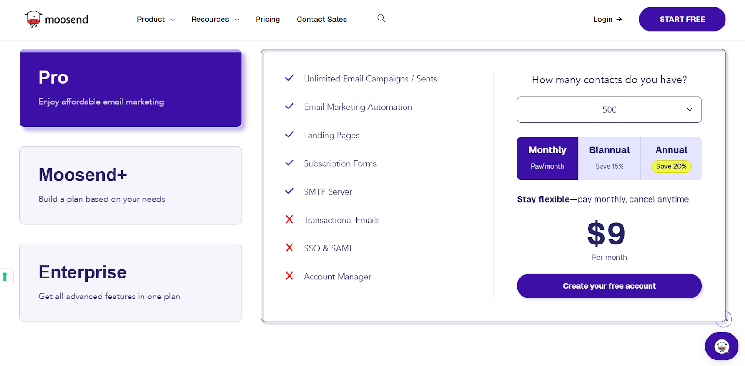Choose Annual billing with Save 20%
745x366 pixels.
coord(671,158)
